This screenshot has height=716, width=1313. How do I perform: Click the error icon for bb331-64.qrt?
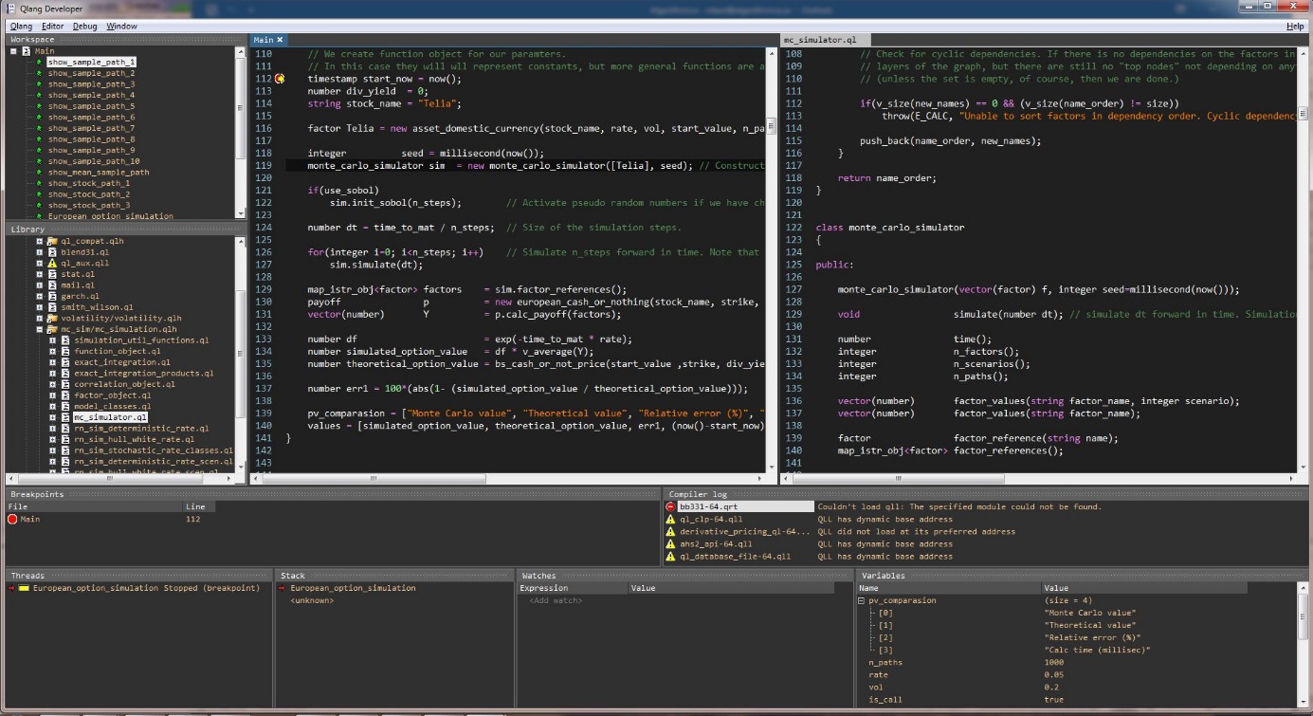670,506
